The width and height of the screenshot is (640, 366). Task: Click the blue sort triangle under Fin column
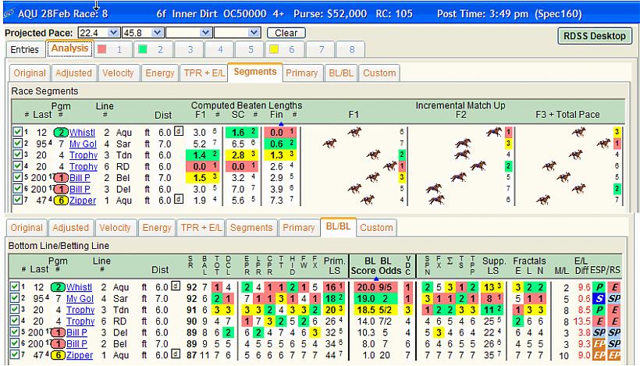pos(281,123)
